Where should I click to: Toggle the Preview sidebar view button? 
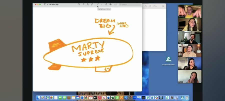click(45, 4)
